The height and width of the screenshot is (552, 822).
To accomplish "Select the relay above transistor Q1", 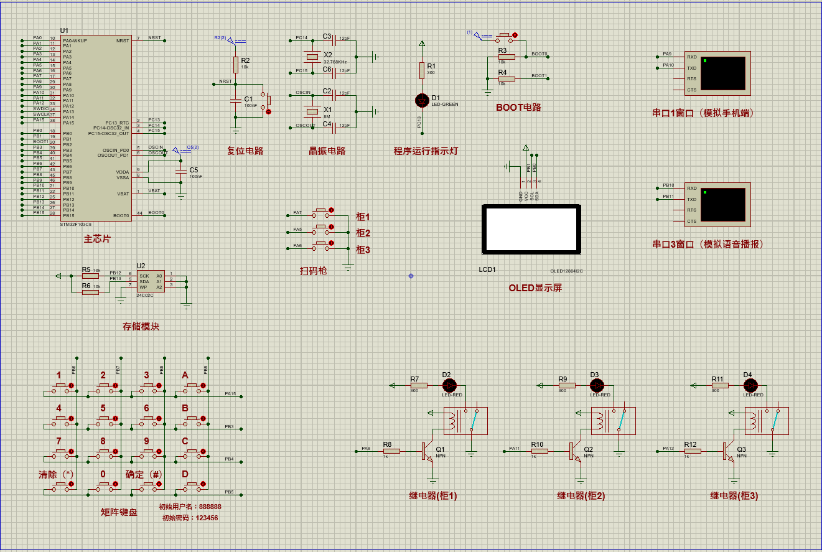I will [465, 421].
